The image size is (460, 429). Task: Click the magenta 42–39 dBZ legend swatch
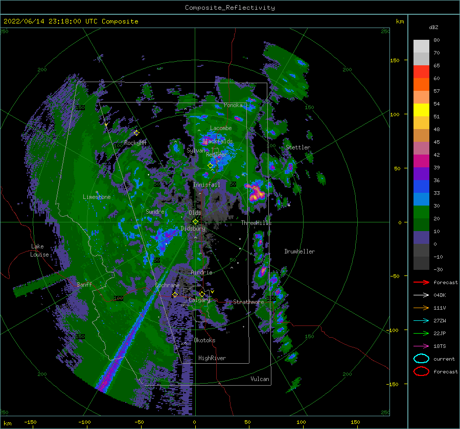coord(421,161)
